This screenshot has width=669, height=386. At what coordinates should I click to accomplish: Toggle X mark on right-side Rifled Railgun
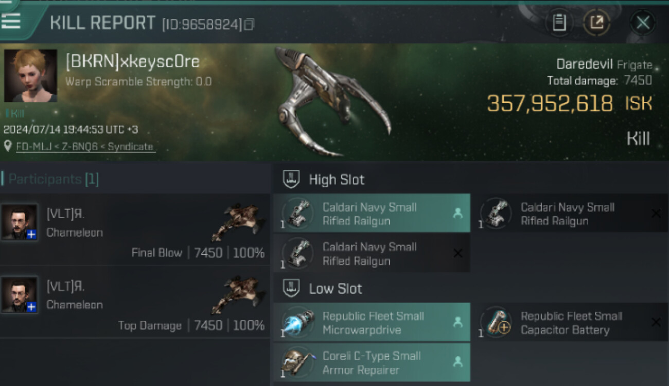656,214
